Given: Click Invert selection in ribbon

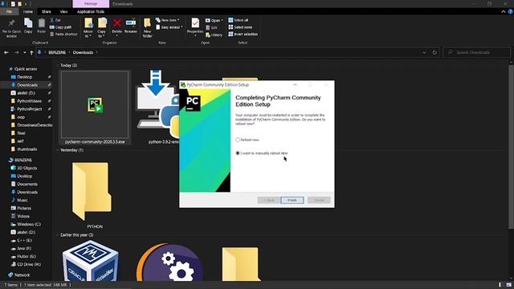Looking at the screenshot, I should [243, 34].
